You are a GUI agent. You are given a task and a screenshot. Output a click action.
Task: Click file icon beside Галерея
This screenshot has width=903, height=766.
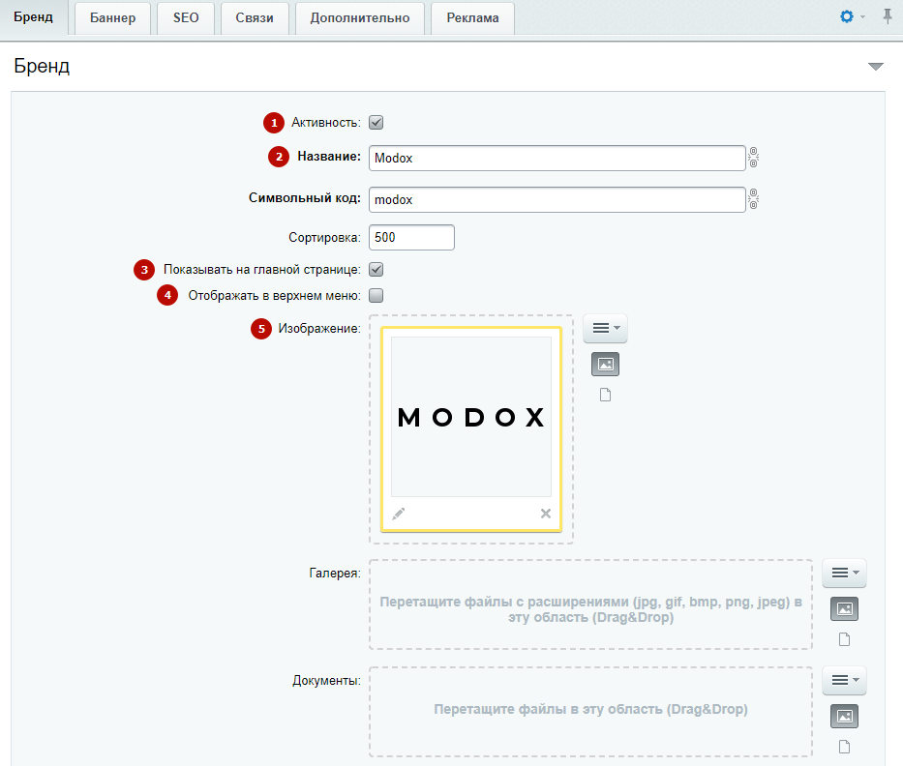(x=844, y=639)
